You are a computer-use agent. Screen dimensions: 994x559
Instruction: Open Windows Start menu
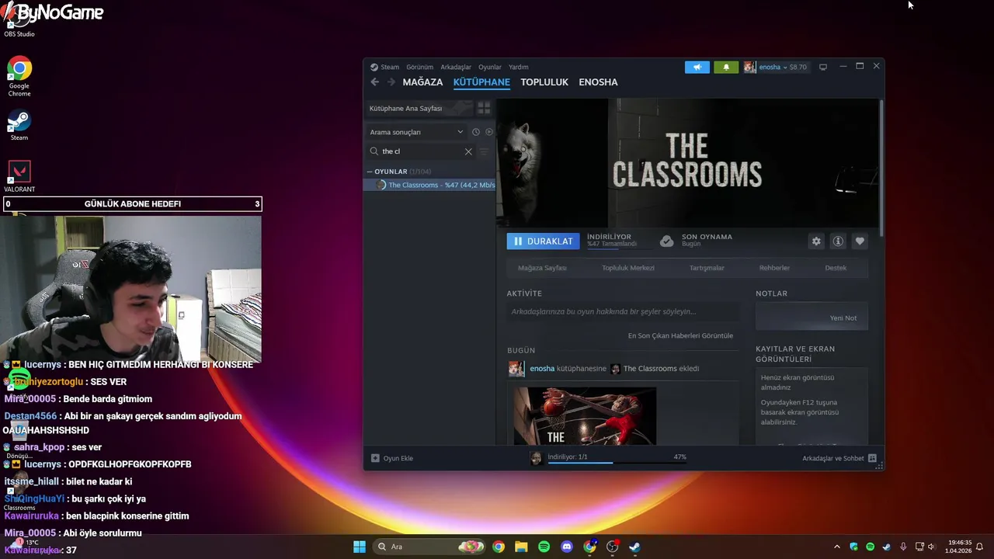click(359, 547)
